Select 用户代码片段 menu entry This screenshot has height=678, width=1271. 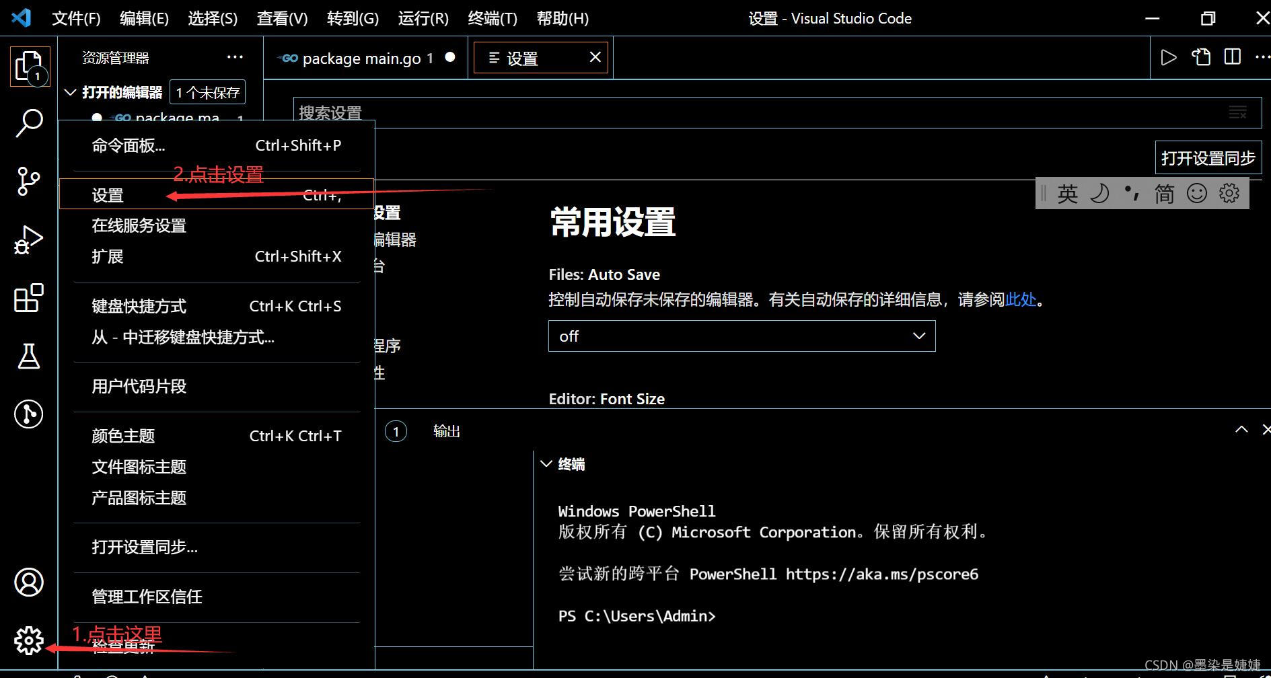pyautogui.click(x=217, y=386)
